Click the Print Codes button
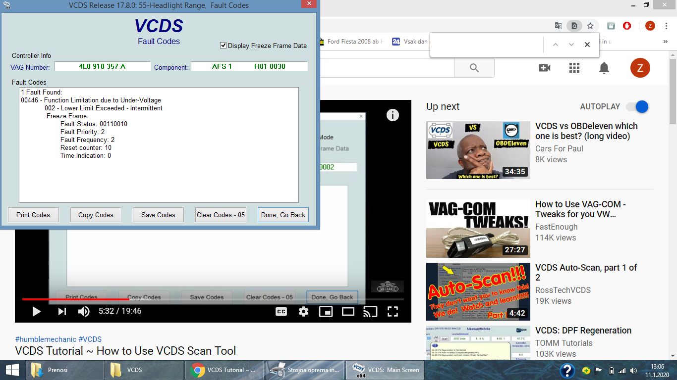Screen dimensions: 677x380 point(33,215)
